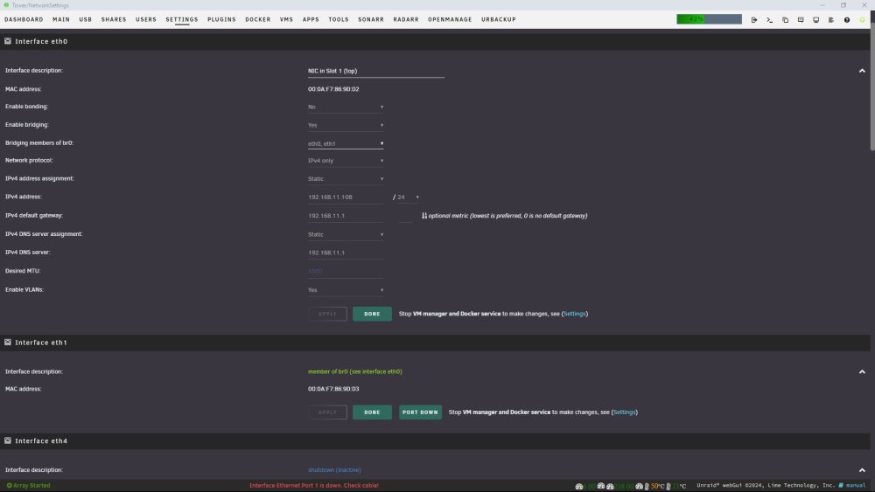Click the 'Interface Ethernet Port 1 is down' alert
The width and height of the screenshot is (875, 492).
pyautogui.click(x=313, y=485)
